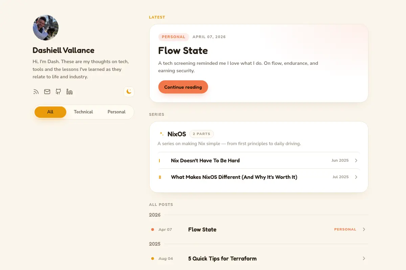Click the sparkle icon beside NixOS
Viewport: 406px width, 270px height.
tap(161, 134)
